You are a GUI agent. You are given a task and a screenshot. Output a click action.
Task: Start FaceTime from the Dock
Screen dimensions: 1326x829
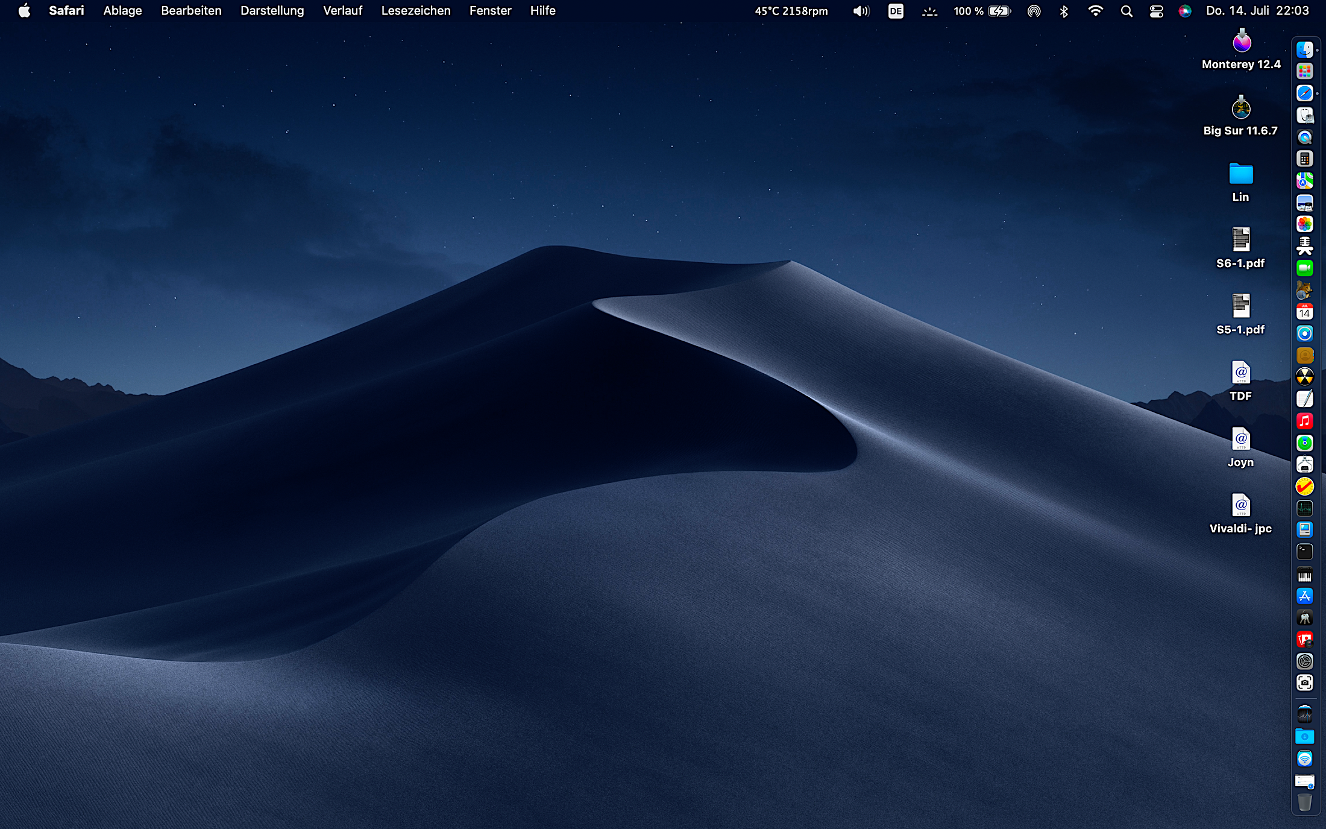tap(1304, 268)
